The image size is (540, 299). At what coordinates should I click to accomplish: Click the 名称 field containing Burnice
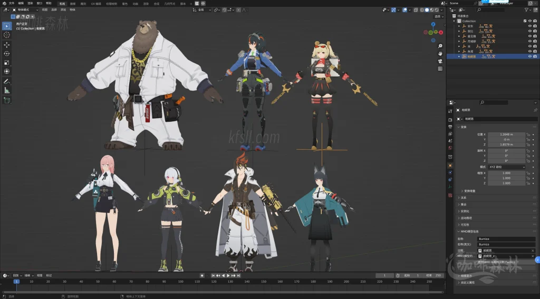pos(506,239)
